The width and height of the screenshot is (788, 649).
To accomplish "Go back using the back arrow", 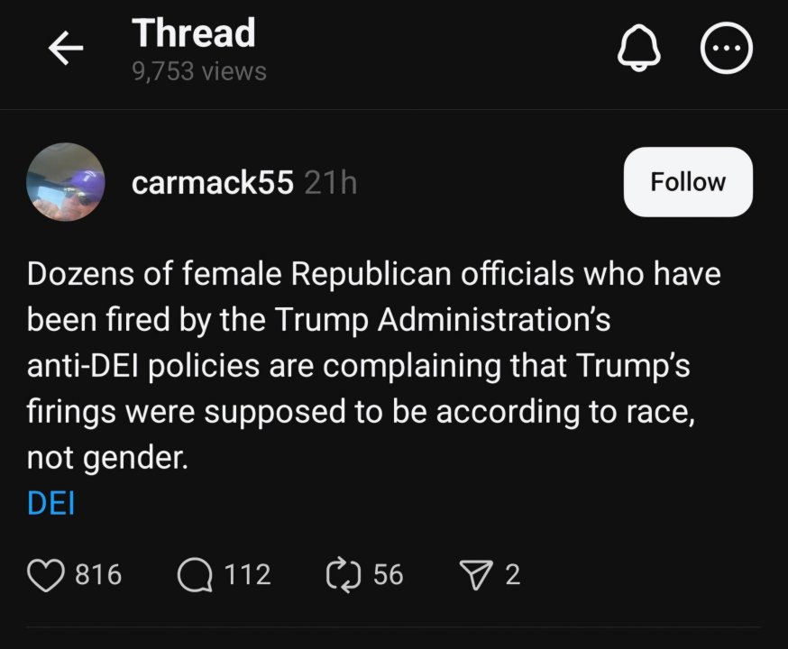I will [x=66, y=48].
